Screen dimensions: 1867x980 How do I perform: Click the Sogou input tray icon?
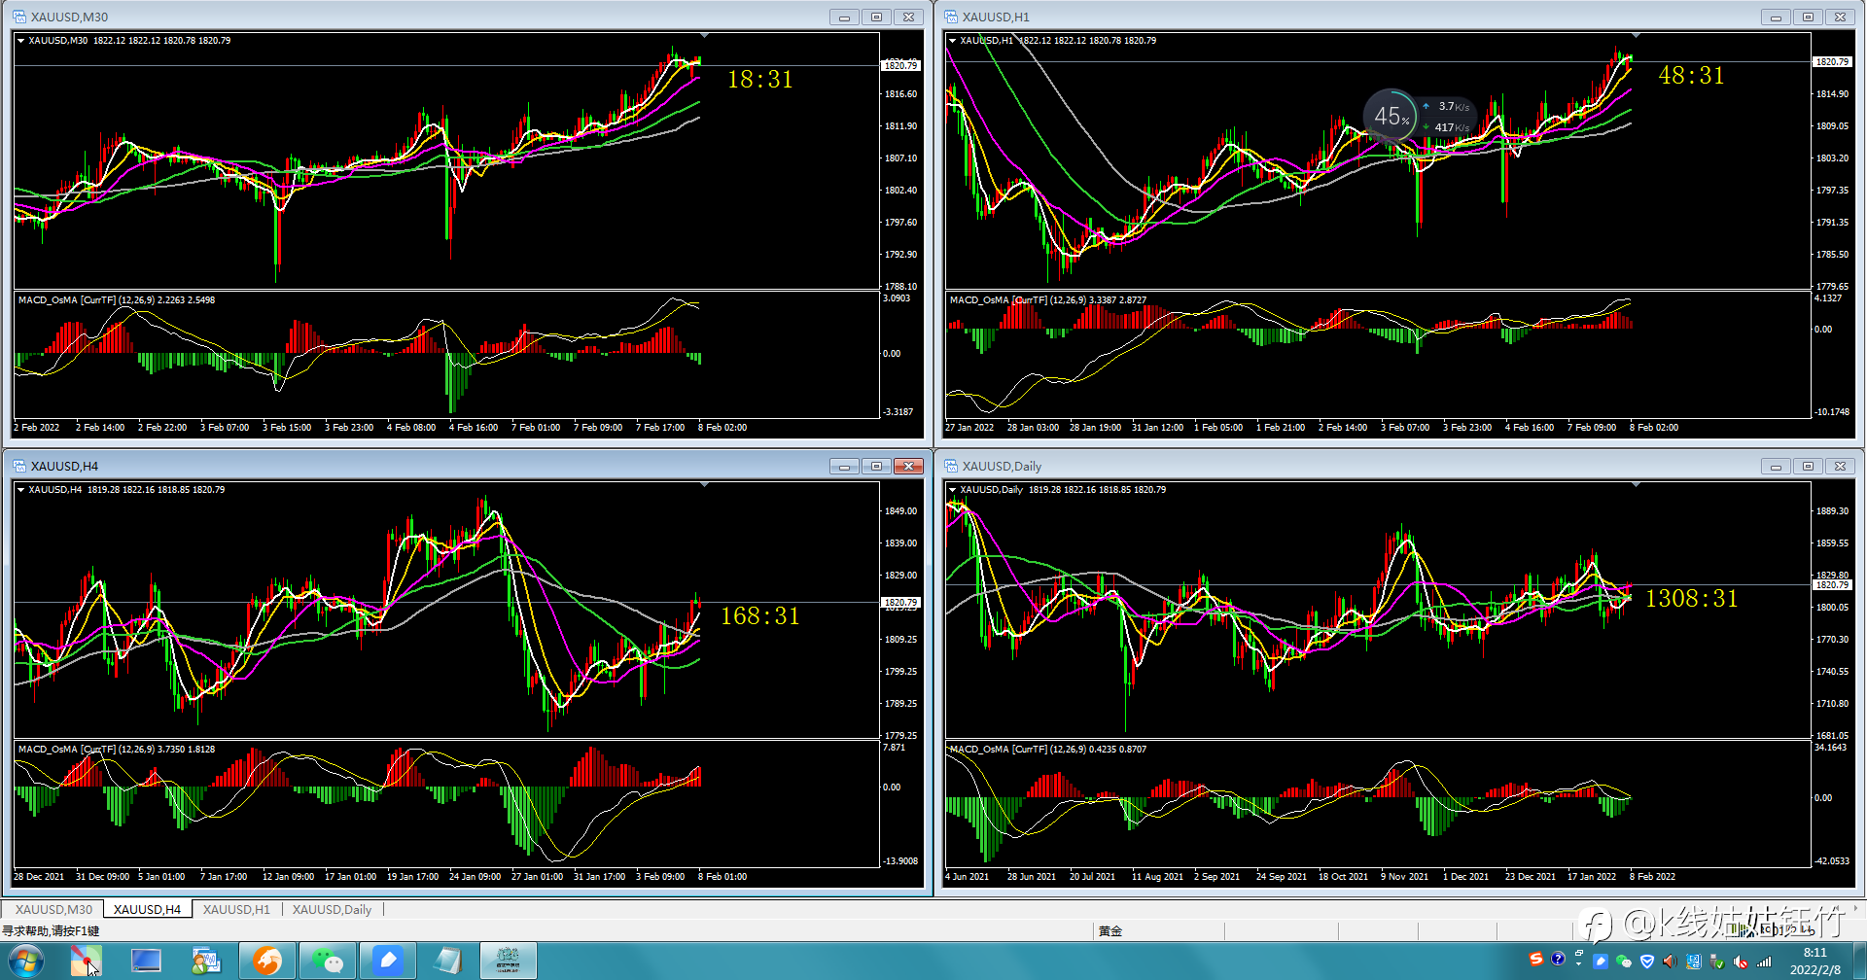tap(1536, 960)
